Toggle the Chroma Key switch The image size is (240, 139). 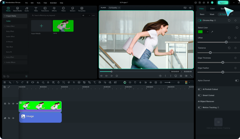pos(200,20)
